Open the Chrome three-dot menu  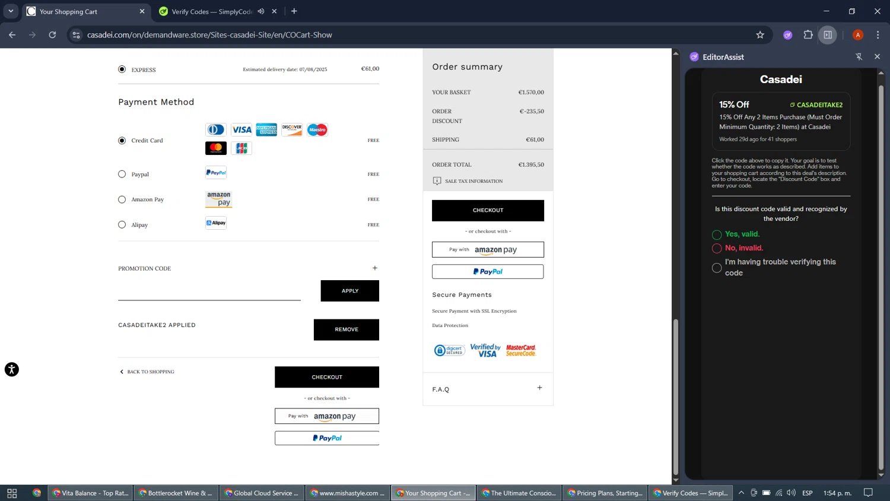pyautogui.click(x=878, y=35)
